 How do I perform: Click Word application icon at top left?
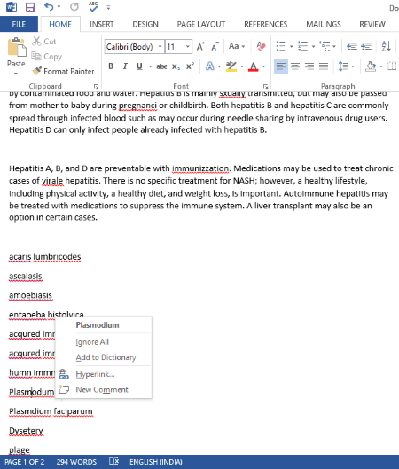[12, 6]
